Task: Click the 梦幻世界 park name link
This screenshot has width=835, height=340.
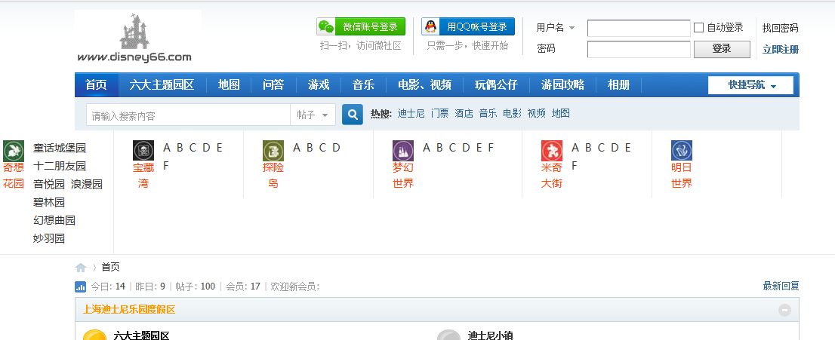Action: pyautogui.click(x=403, y=176)
